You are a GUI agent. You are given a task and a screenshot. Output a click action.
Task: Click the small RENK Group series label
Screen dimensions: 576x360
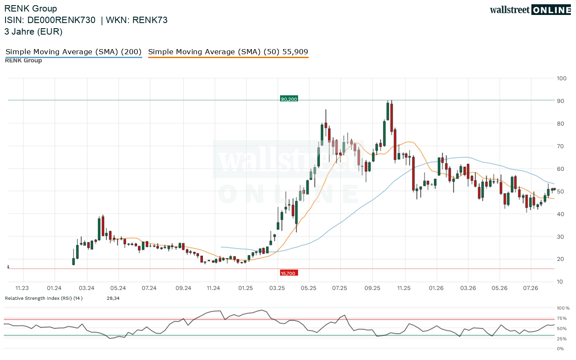(23, 61)
